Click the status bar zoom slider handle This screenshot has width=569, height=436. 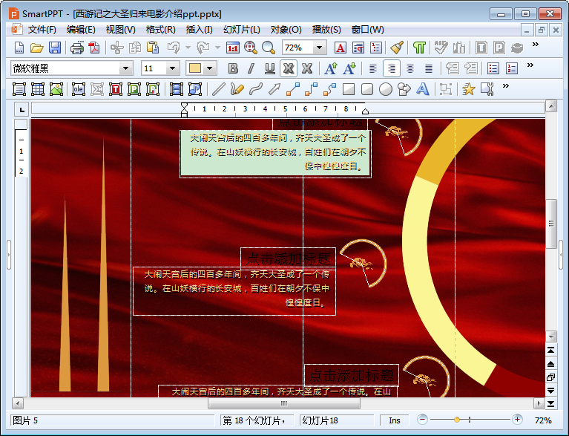point(457,420)
